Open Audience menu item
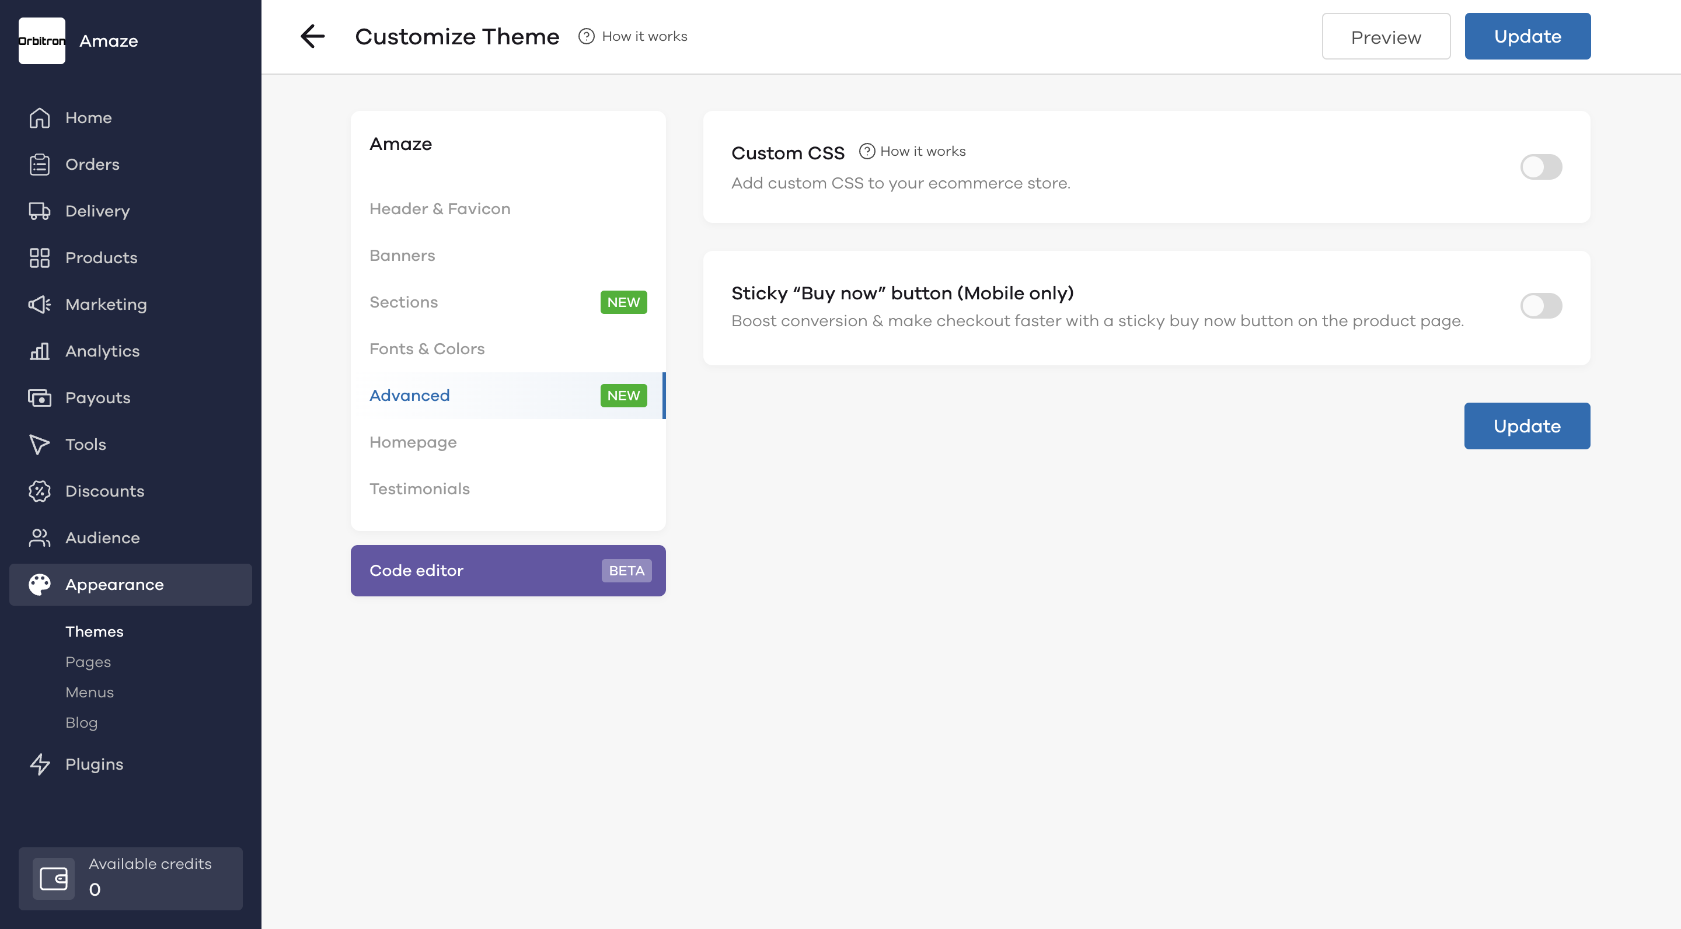1681x929 pixels. pyautogui.click(x=131, y=537)
